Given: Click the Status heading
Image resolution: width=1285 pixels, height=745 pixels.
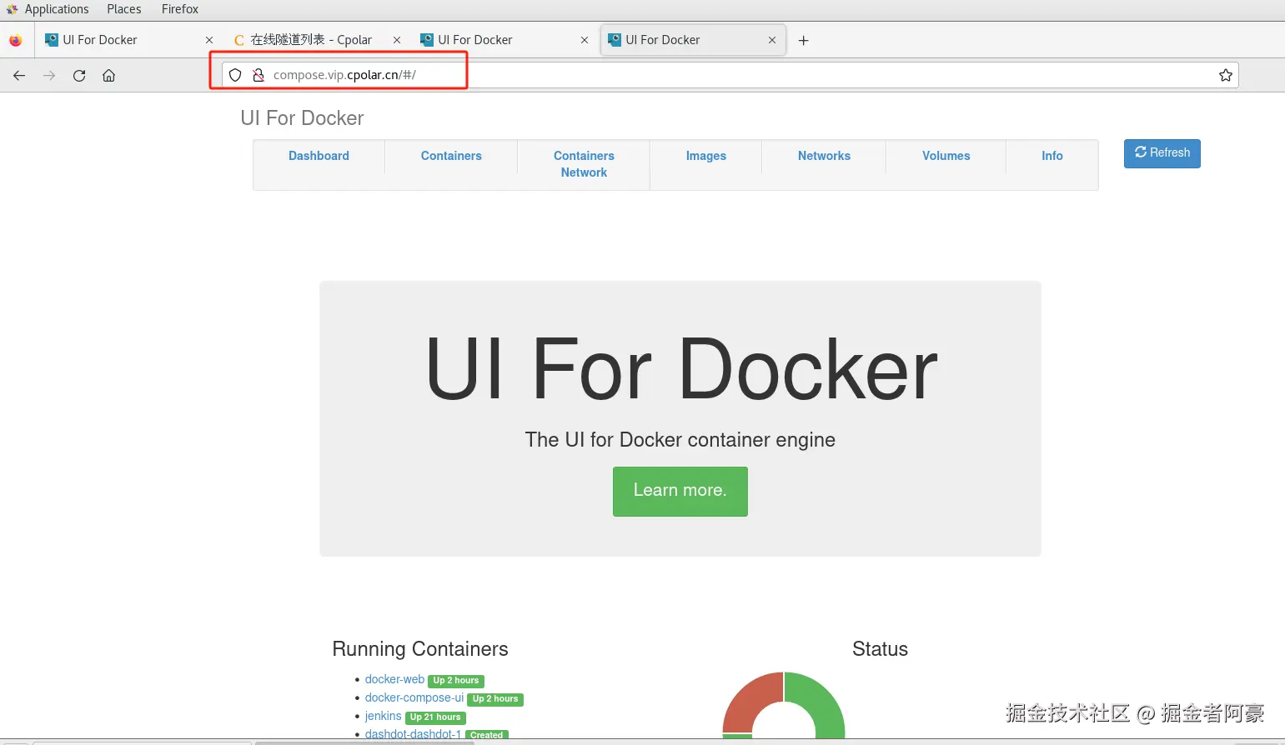Looking at the screenshot, I should click(x=880, y=649).
